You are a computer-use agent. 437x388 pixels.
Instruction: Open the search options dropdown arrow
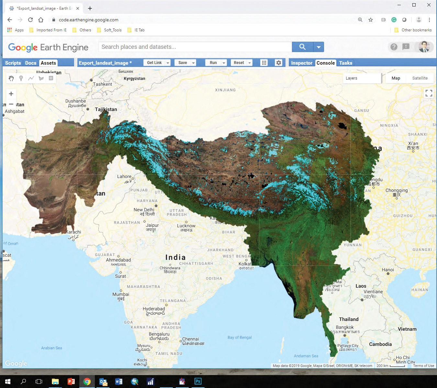[319, 47]
